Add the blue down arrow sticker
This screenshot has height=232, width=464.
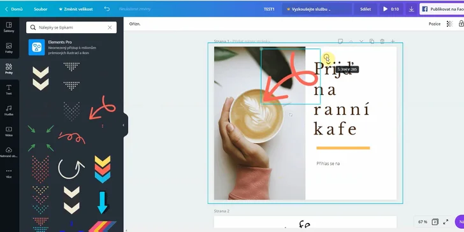point(103,203)
